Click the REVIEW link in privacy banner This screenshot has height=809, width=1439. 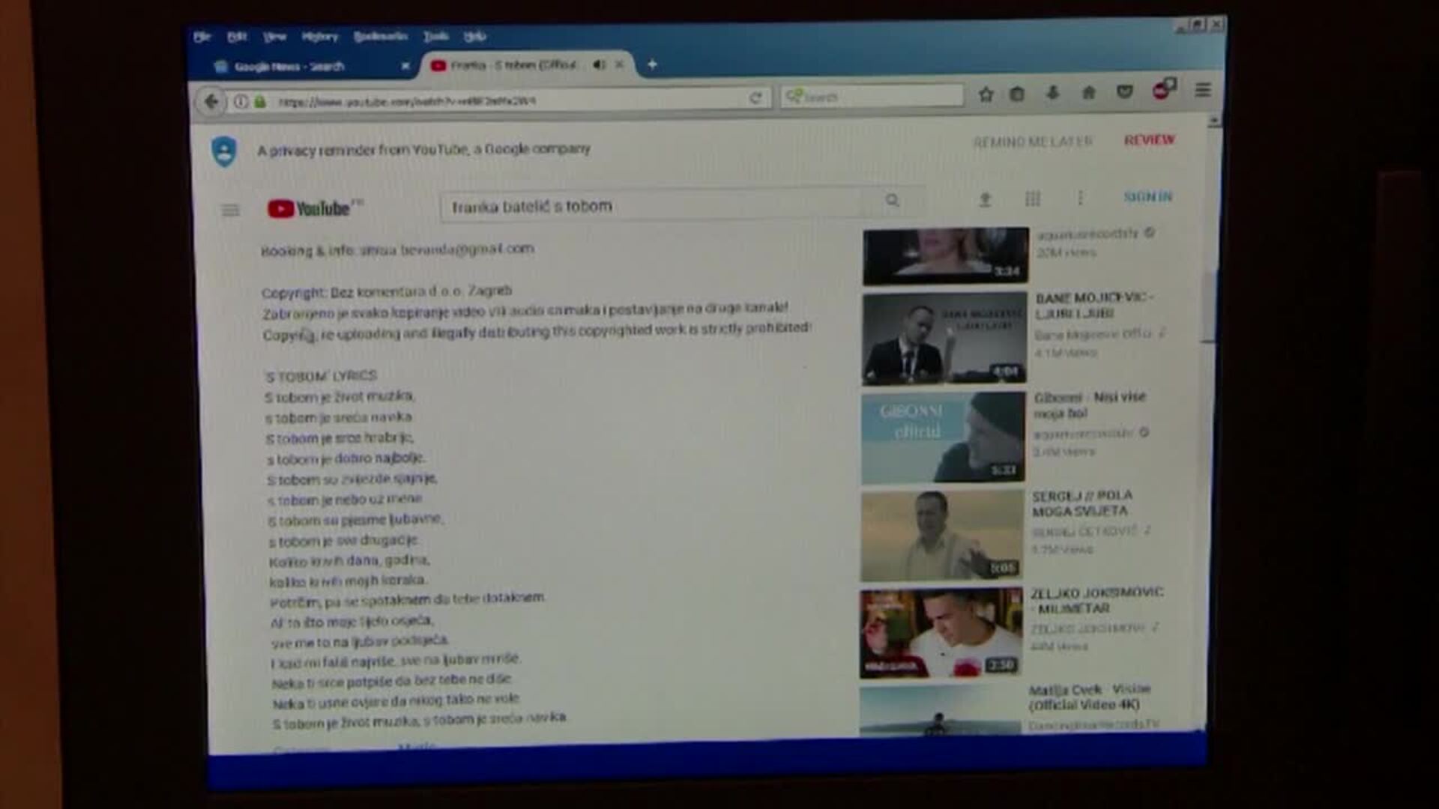pyautogui.click(x=1150, y=139)
